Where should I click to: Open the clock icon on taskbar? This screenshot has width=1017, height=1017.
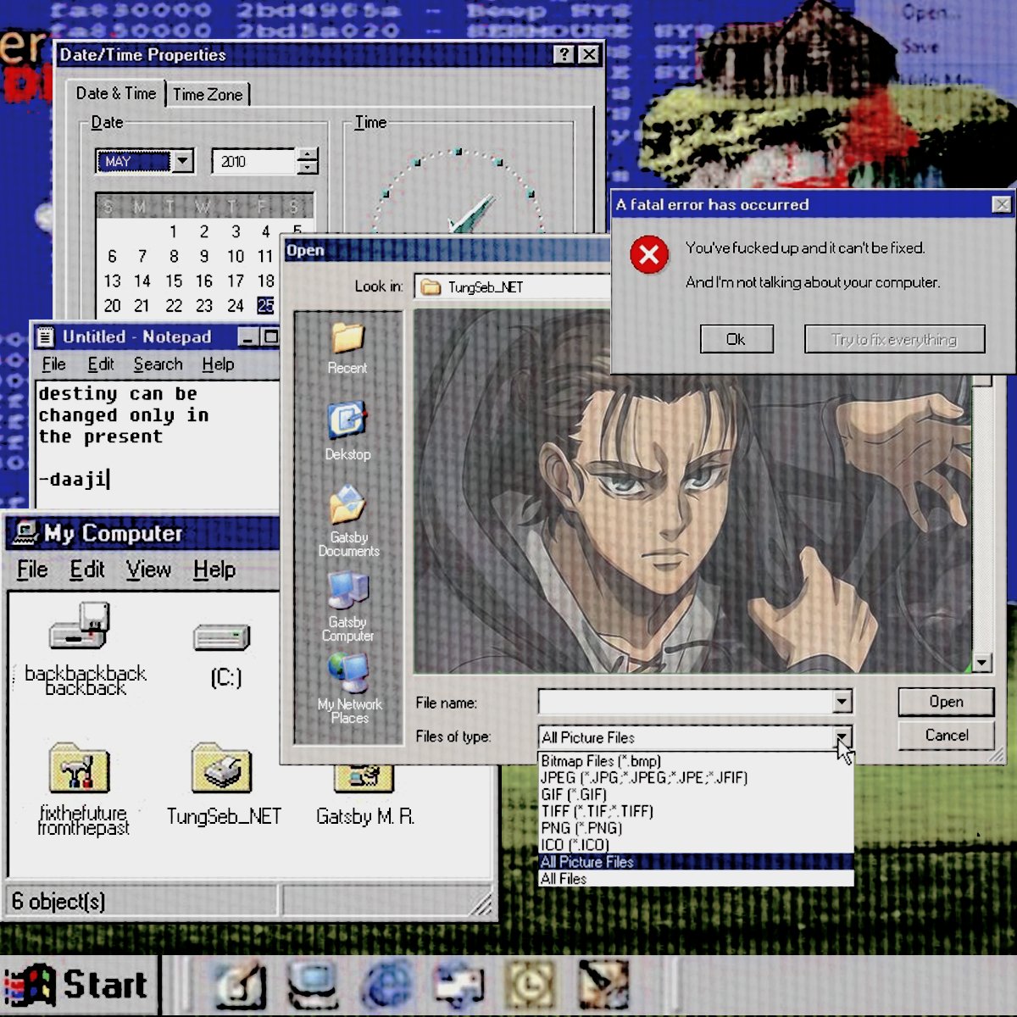point(531,986)
